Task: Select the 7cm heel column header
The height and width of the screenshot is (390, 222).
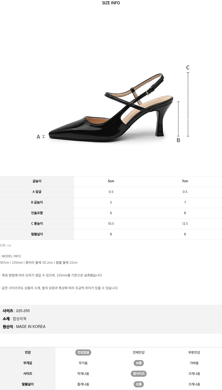Action: pyautogui.click(x=185, y=181)
